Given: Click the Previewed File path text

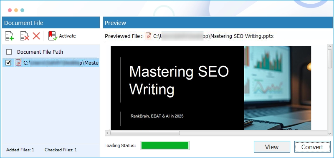Looking at the screenshot, I should [x=213, y=36].
